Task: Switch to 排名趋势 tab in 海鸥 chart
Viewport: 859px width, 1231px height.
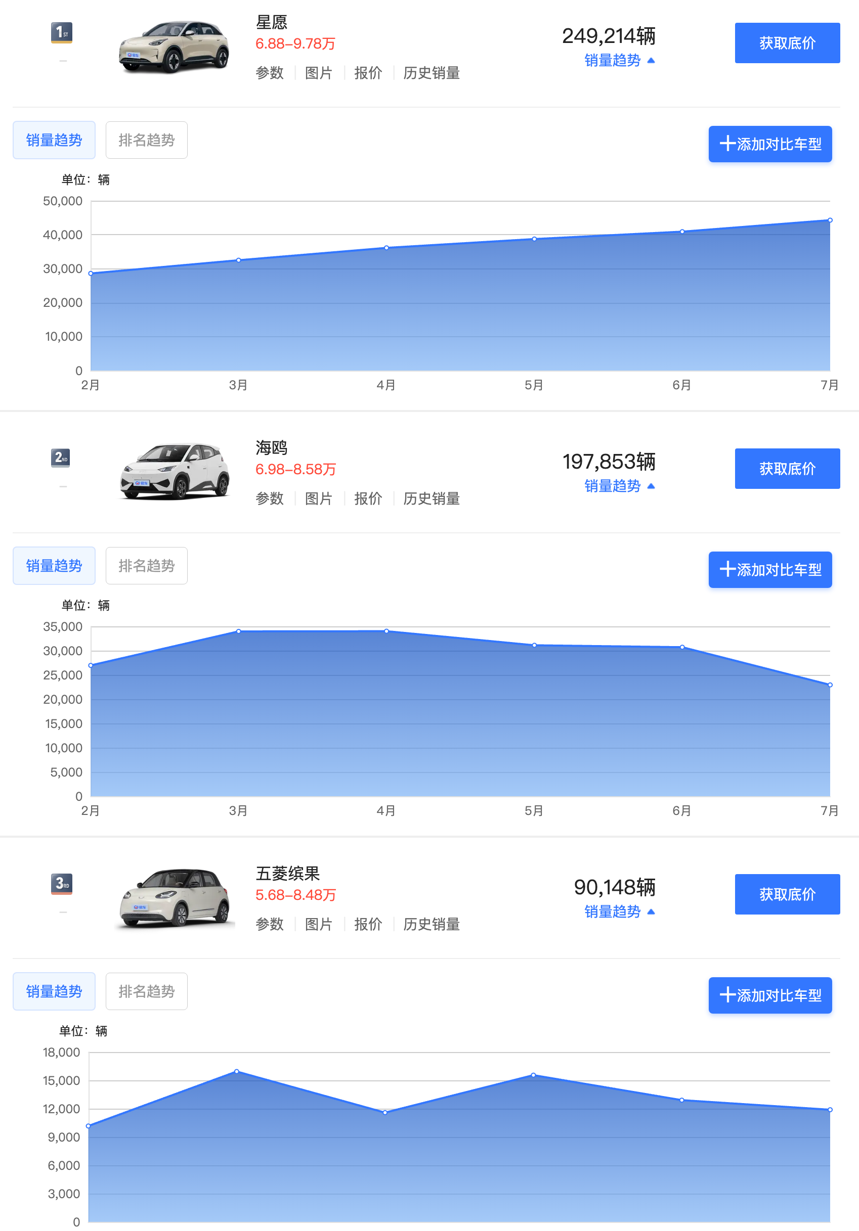Action: pyautogui.click(x=147, y=566)
